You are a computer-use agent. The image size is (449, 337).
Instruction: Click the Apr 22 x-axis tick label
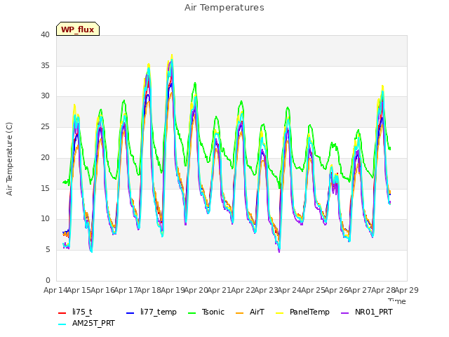pyautogui.click(x=243, y=290)
